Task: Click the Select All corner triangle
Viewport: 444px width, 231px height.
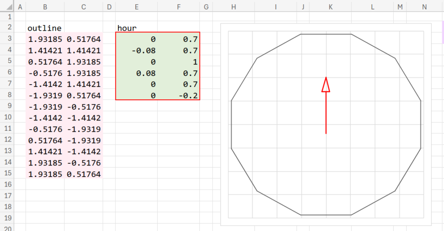Action: pyautogui.click(x=7, y=6)
